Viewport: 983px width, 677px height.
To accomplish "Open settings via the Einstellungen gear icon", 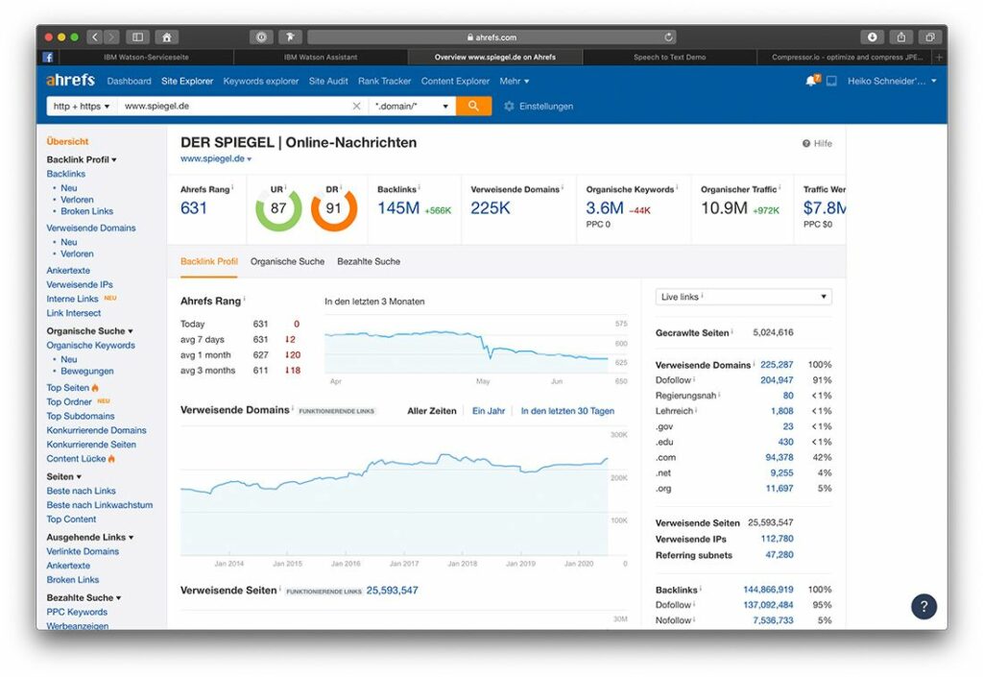I will coord(509,107).
